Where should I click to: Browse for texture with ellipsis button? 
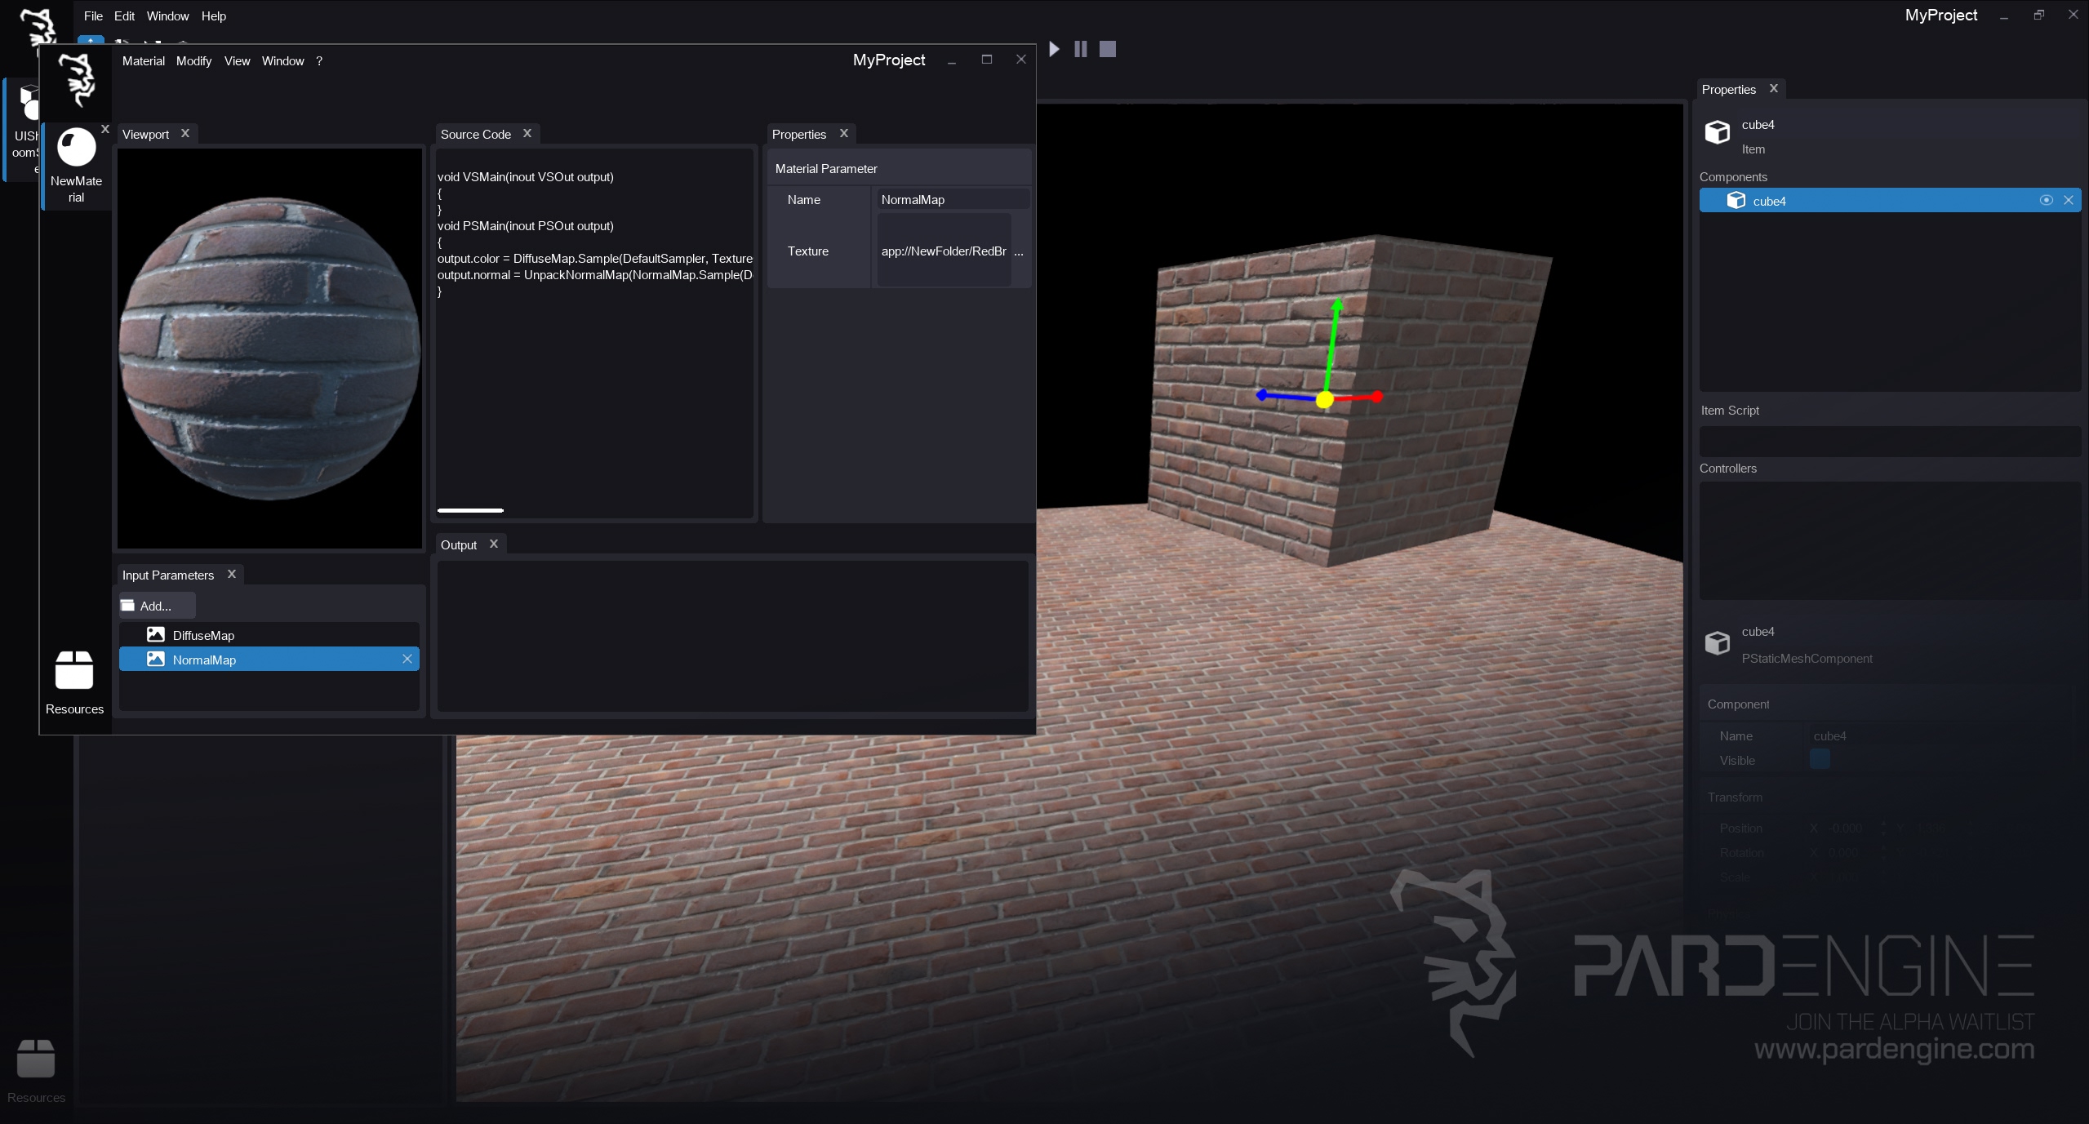pos(1019,251)
